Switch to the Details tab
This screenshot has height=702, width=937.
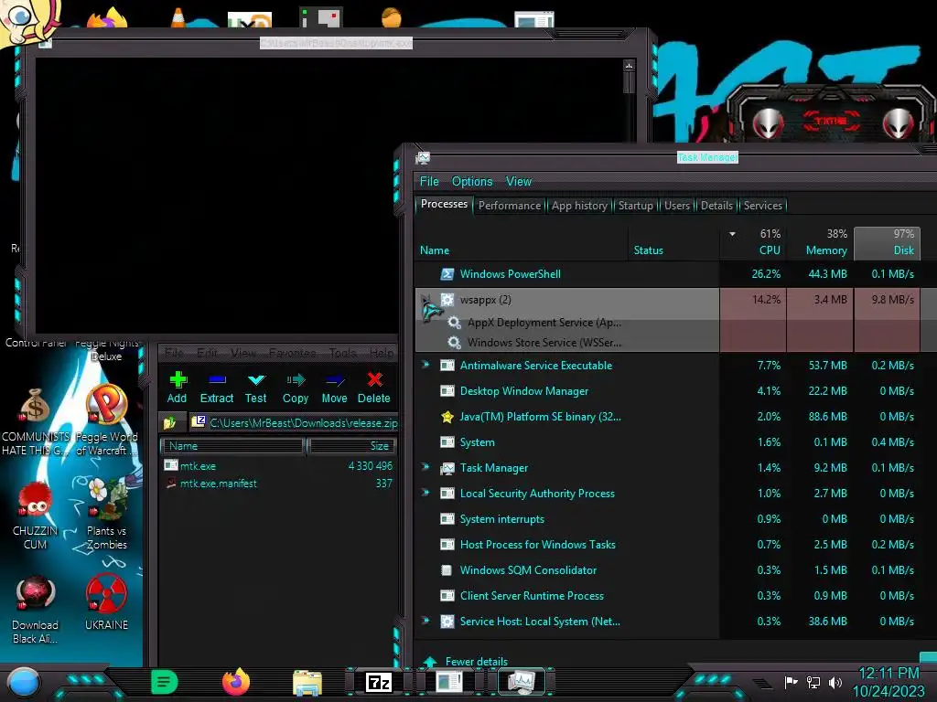pyautogui.click(x=716, y=206)
